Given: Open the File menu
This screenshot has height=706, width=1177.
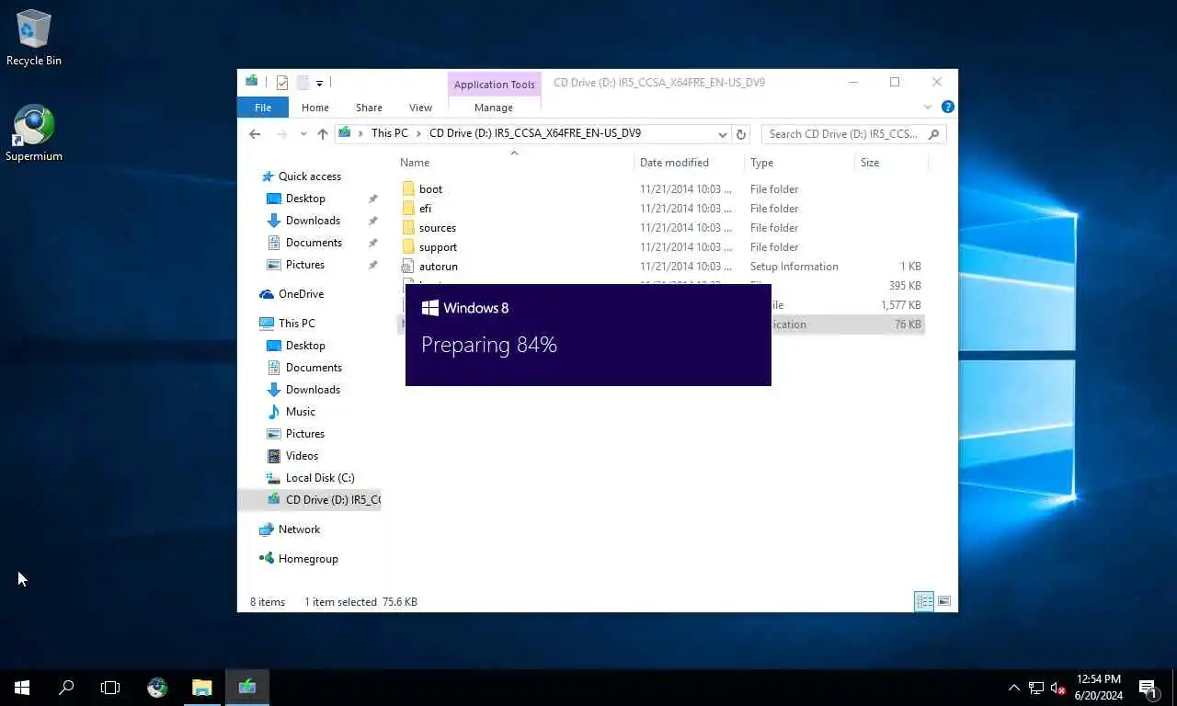Looking at the screenshot, I should [x=263, y=108].
